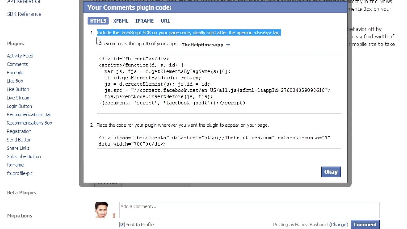Click the 'Your Comments plugin code:' dialog title
407x229 pixels.
(129, 7)
